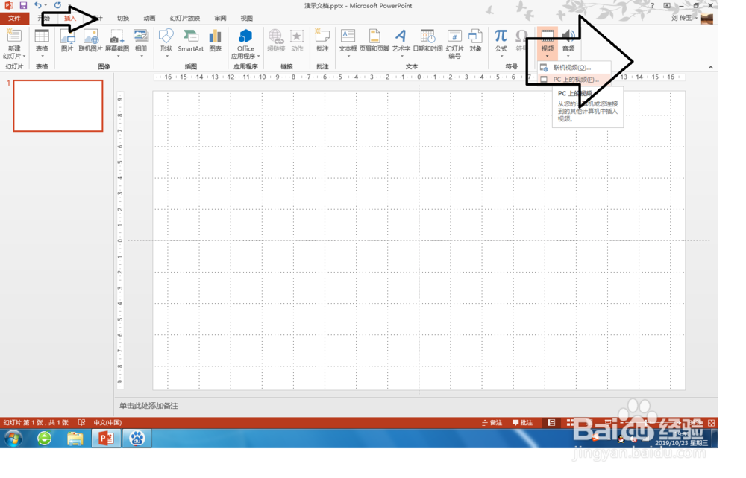Insert an Equation (公式)
746x478 pixels.
click(501, 42)
